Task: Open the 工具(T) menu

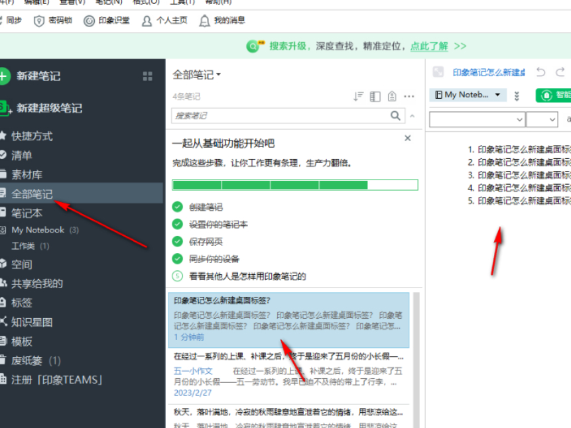Action: pos(182,2)
